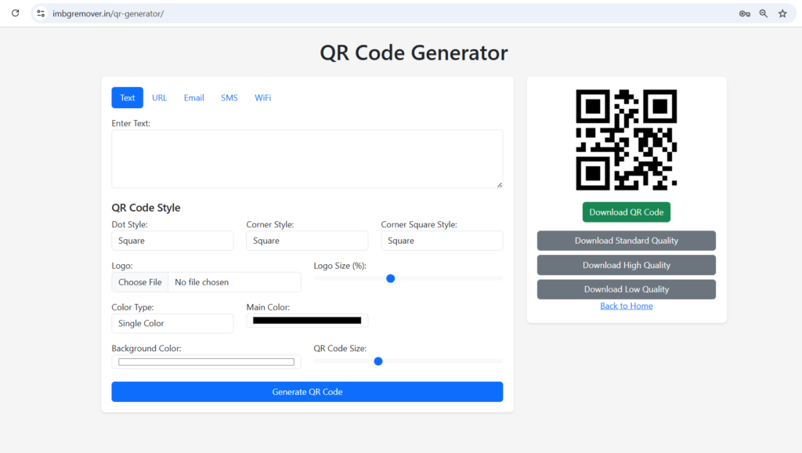Image resolution: width=802 pixels, height=453 pixels.
Task: Switch to the Email tab
Action: [194, 98]
